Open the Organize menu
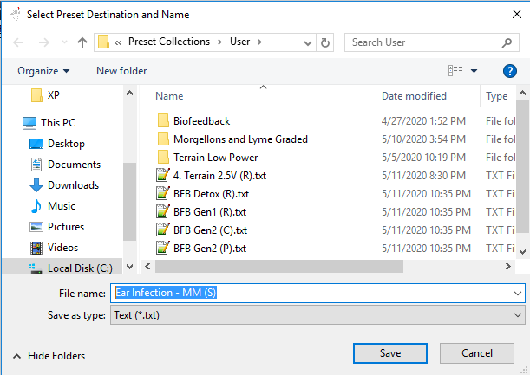This screenshot has width=530, height=375. coord(43,71)
